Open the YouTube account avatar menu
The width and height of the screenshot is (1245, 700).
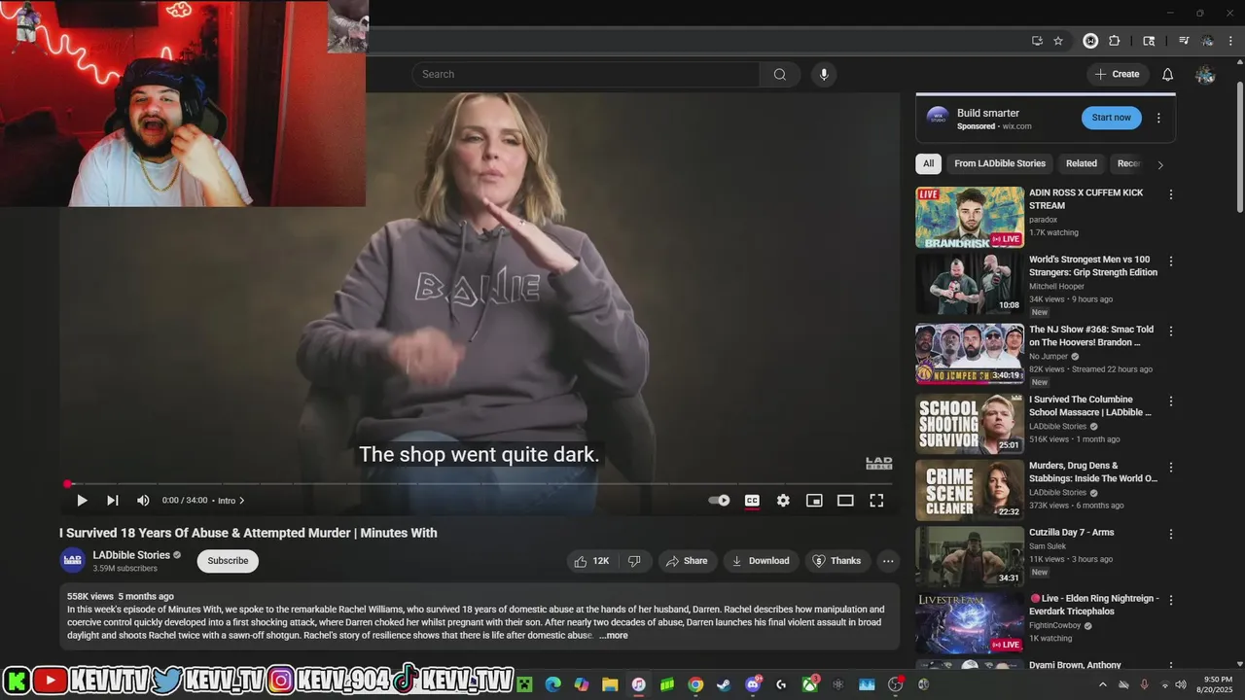(x=1205, y=75)
